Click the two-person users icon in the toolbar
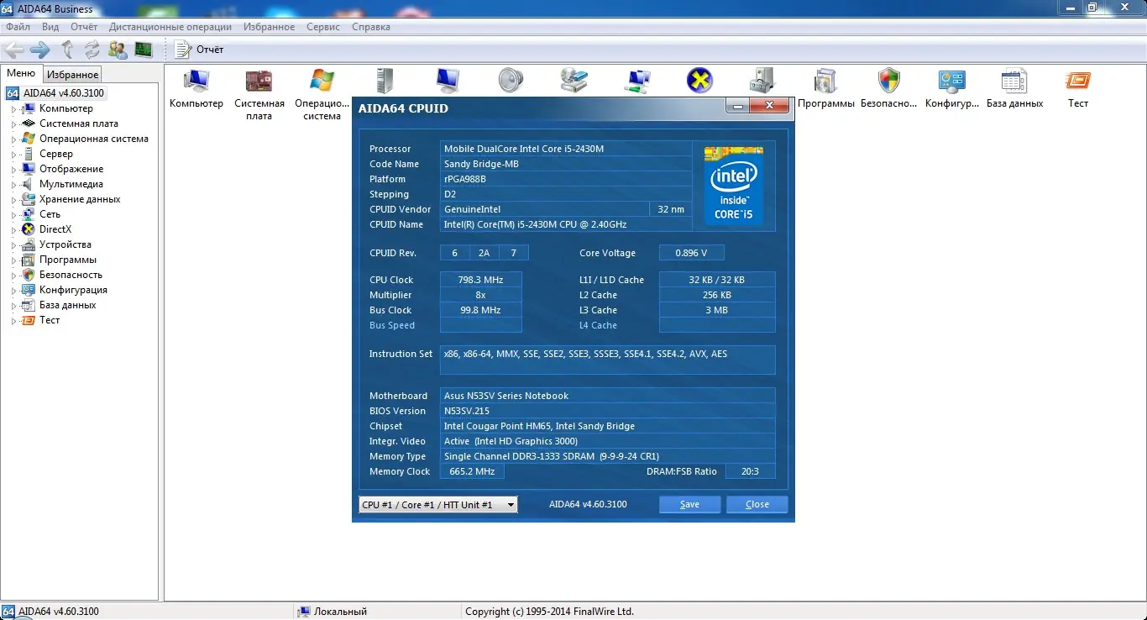 (118, 49)
